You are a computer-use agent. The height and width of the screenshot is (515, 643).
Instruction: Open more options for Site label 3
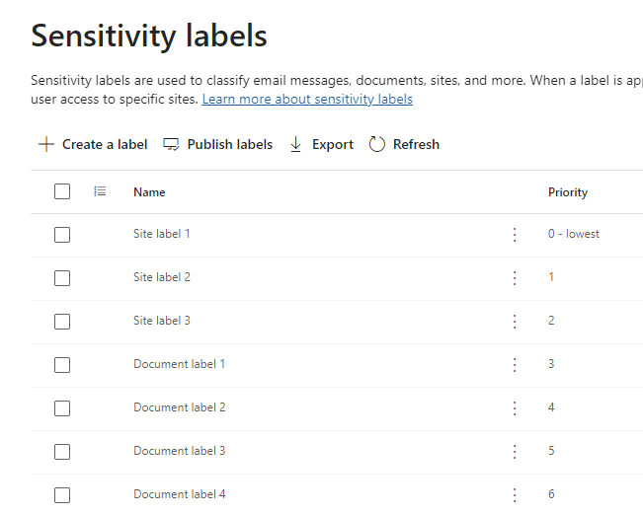pyautogui.click(x=515, y=322)
